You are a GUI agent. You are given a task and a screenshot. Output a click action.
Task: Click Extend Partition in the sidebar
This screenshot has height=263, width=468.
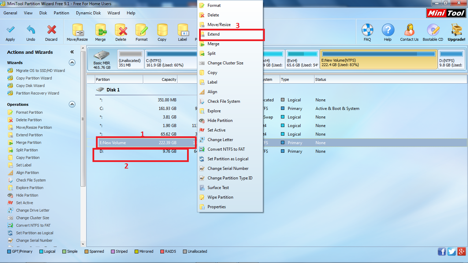[x=29, y=135]
